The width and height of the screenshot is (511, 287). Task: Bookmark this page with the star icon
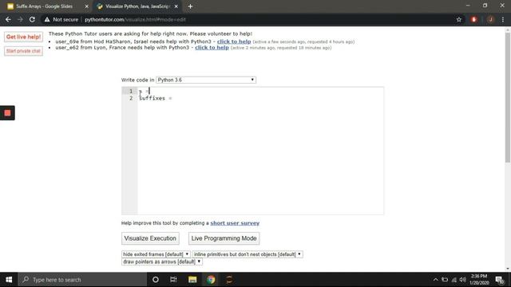coord(459,19)
